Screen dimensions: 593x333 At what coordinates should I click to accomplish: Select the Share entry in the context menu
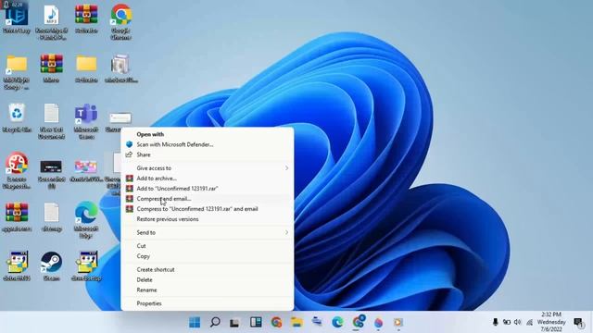tap(144, 154)
